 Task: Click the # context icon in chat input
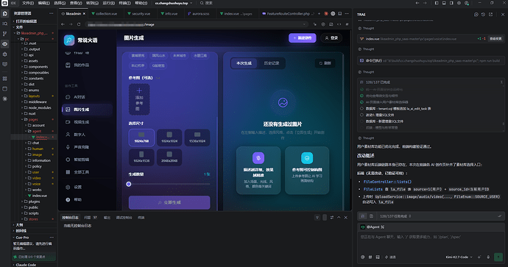(x=370, y=257)
